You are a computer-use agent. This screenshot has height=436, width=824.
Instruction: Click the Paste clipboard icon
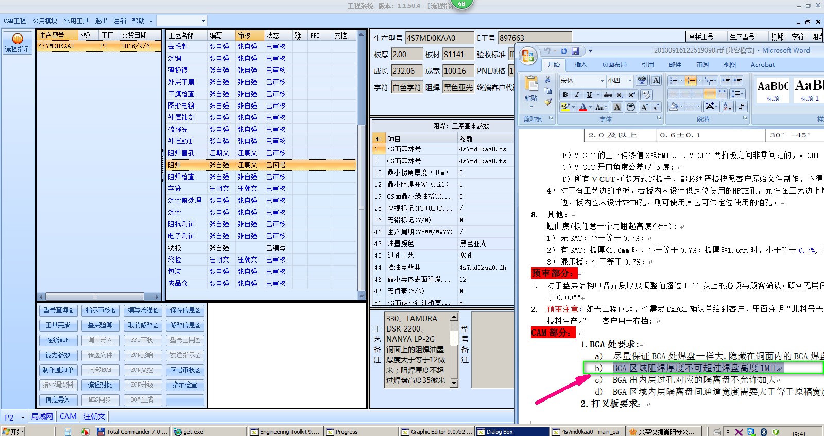click(x=531, y=84)
